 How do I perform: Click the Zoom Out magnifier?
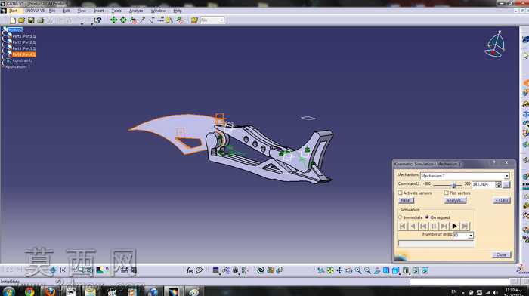(x=367, y=270)
